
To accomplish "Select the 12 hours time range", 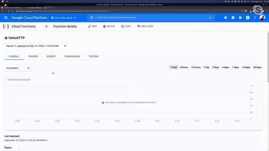I will [x=196, y=67].
